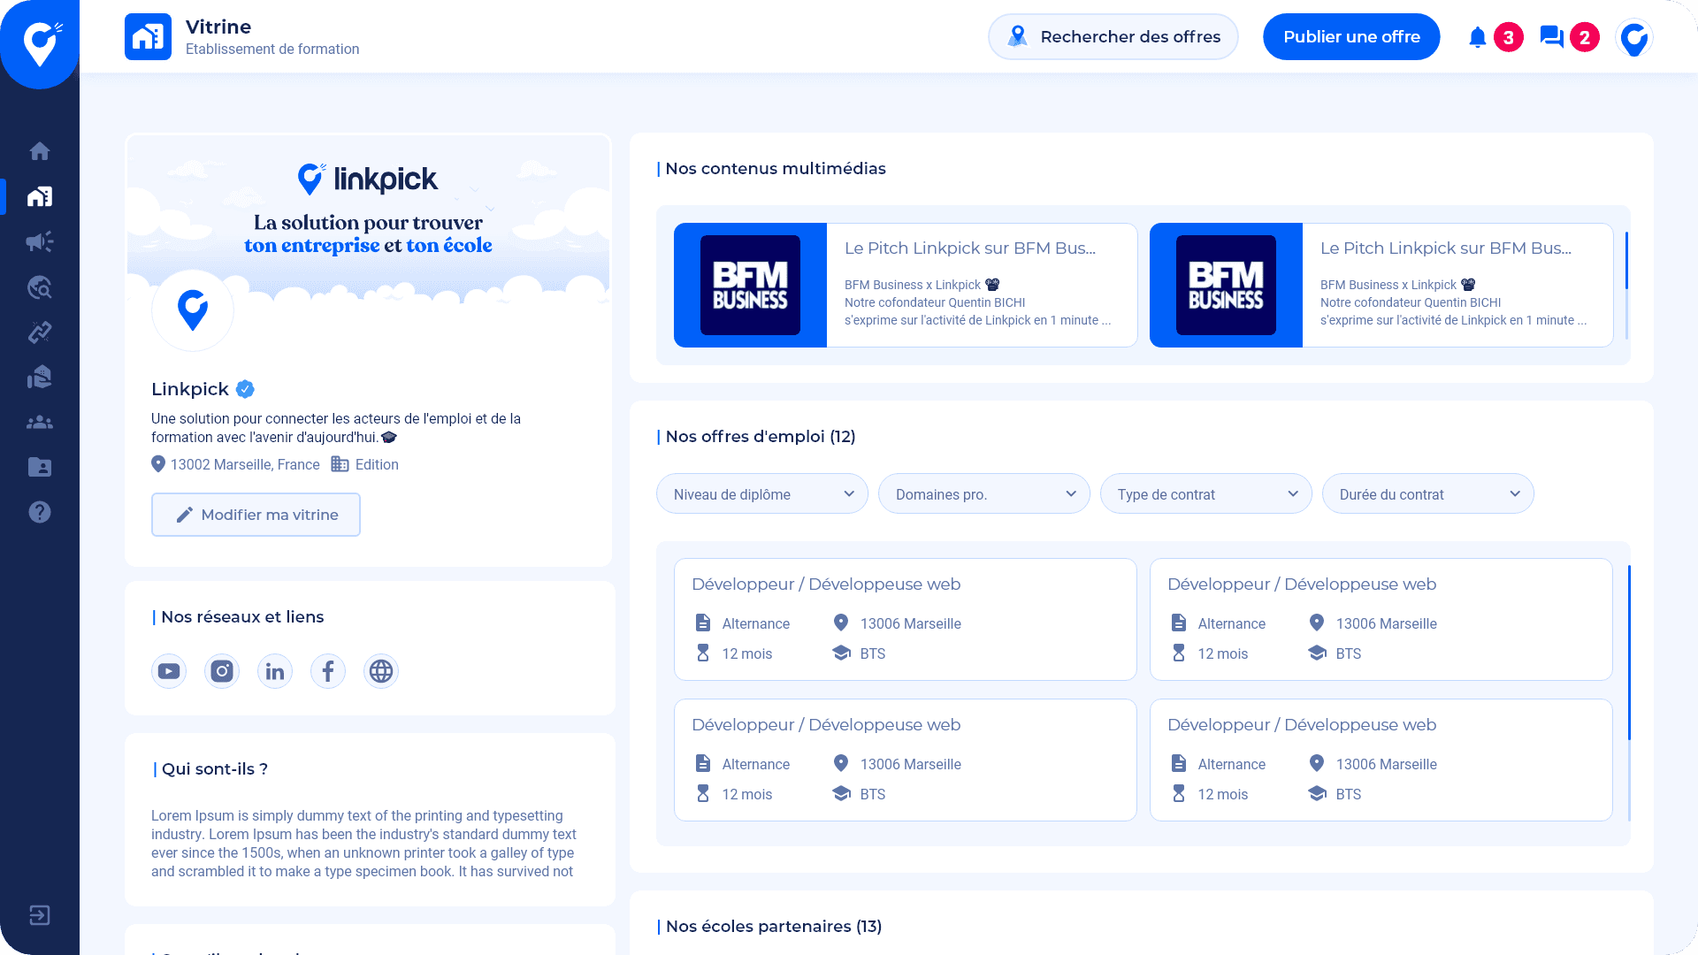This screenshot has width=1698, height=955.
Task: Open the Instagram social link icon
Action: tap(222, 671)
